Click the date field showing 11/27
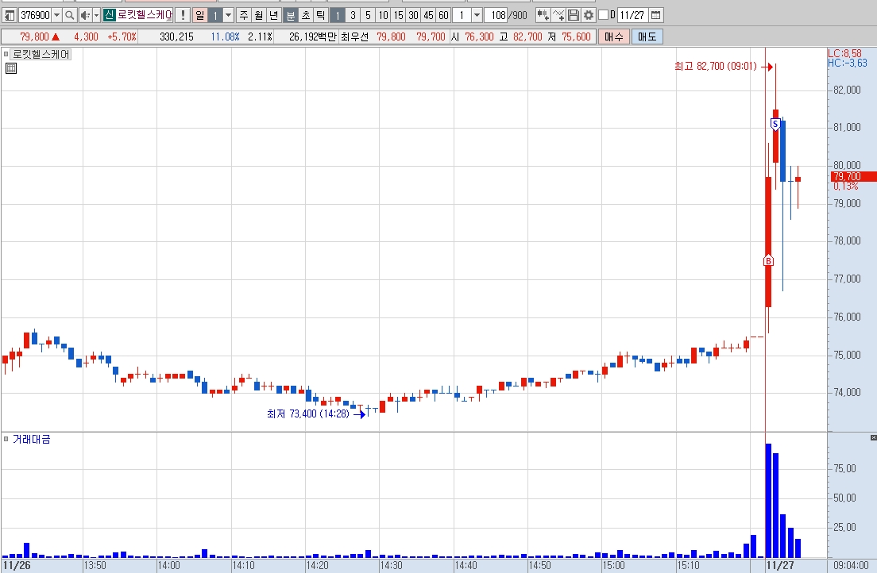877x573 pixels. point(632,15)
